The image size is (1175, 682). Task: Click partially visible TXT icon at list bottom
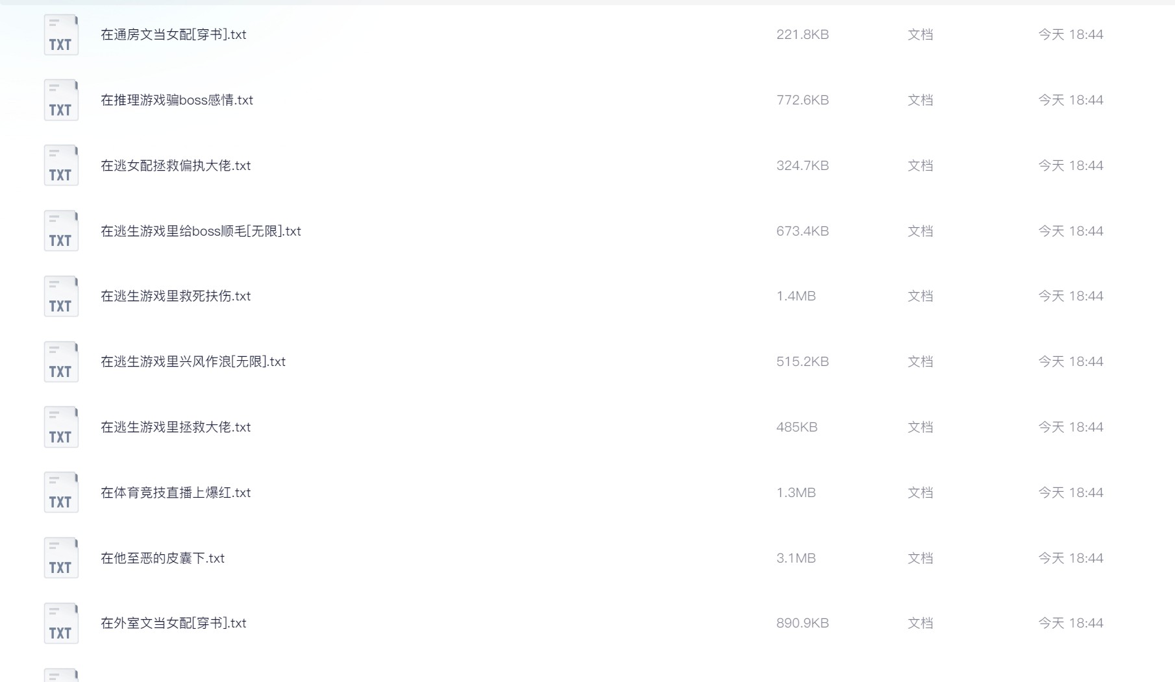pyautogui.click(x=61, y=675)
